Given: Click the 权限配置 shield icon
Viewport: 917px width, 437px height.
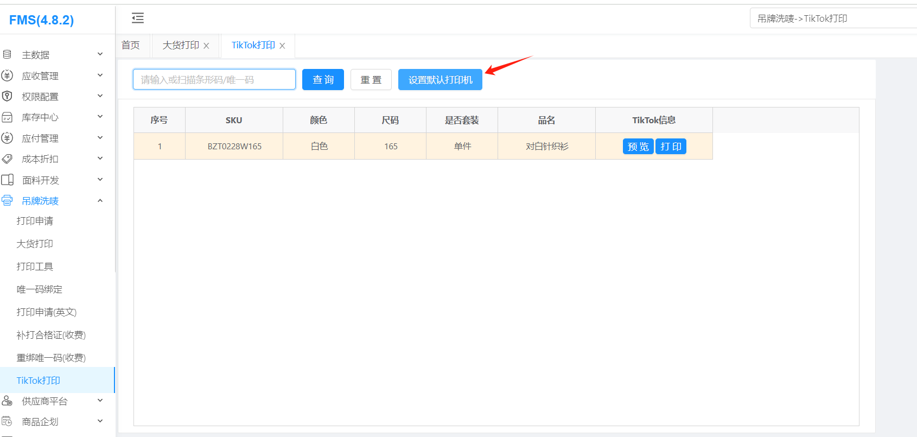Looking at the screenshot, I should (7, 96).
